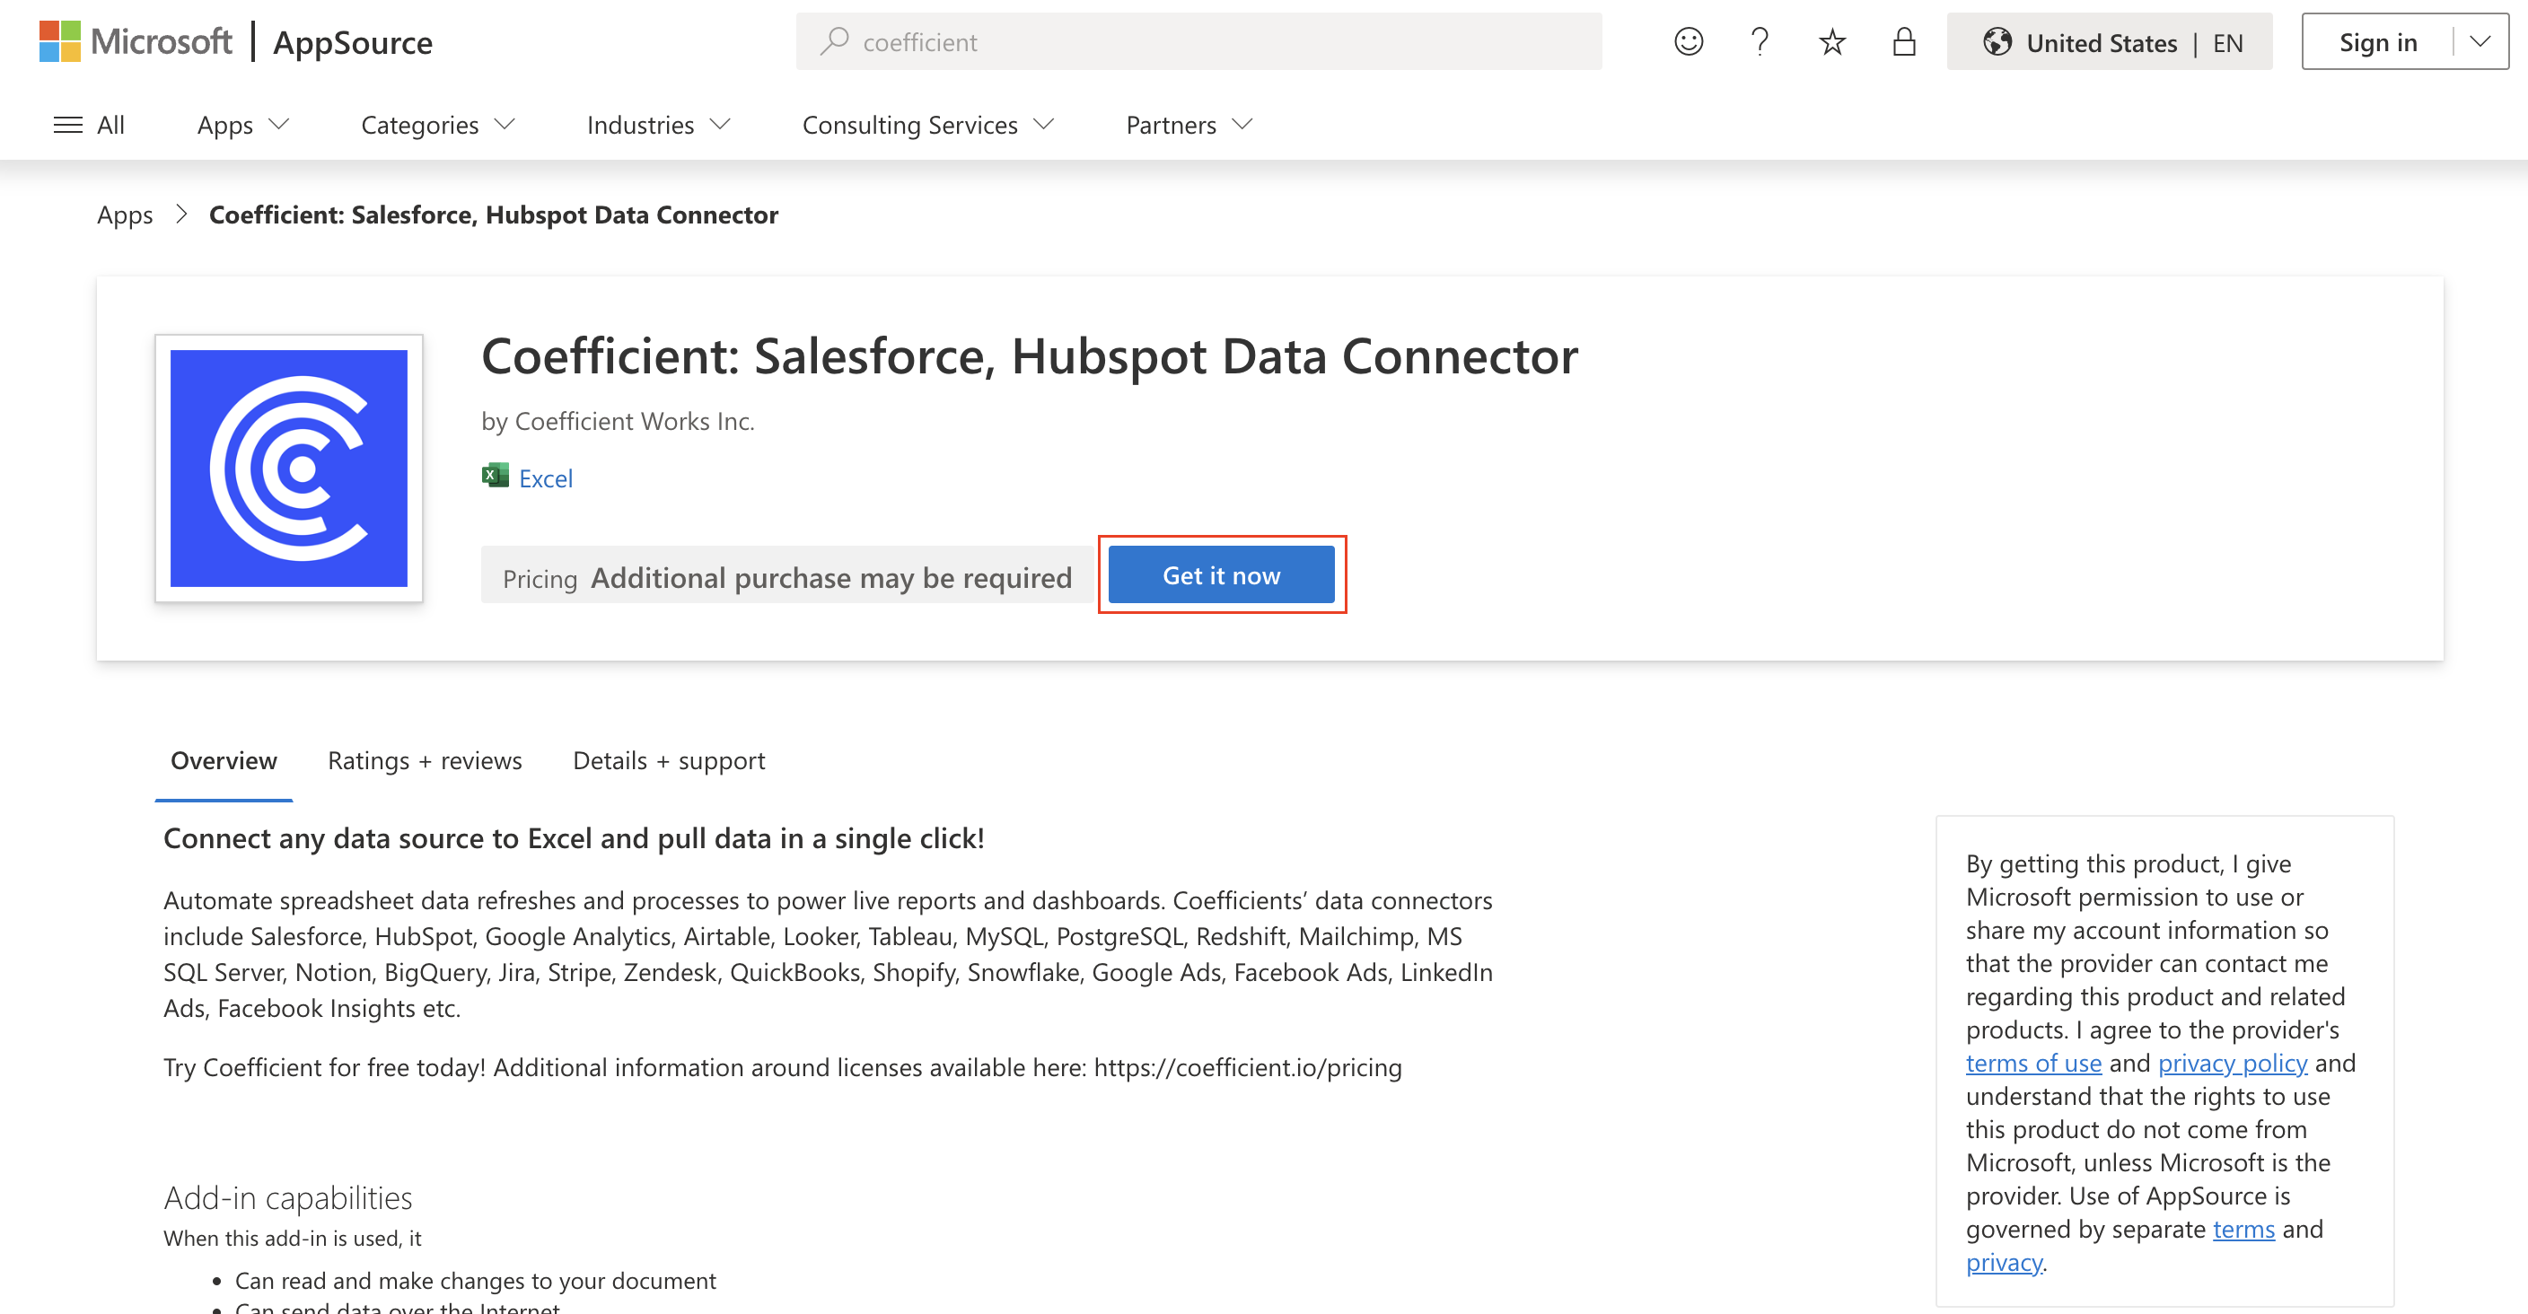Click current page breadcrumb Coefficient: Salesforce, Hubspot Data Connector
The width and height of the screenshot is (2528, 1314).
point(493,214)
